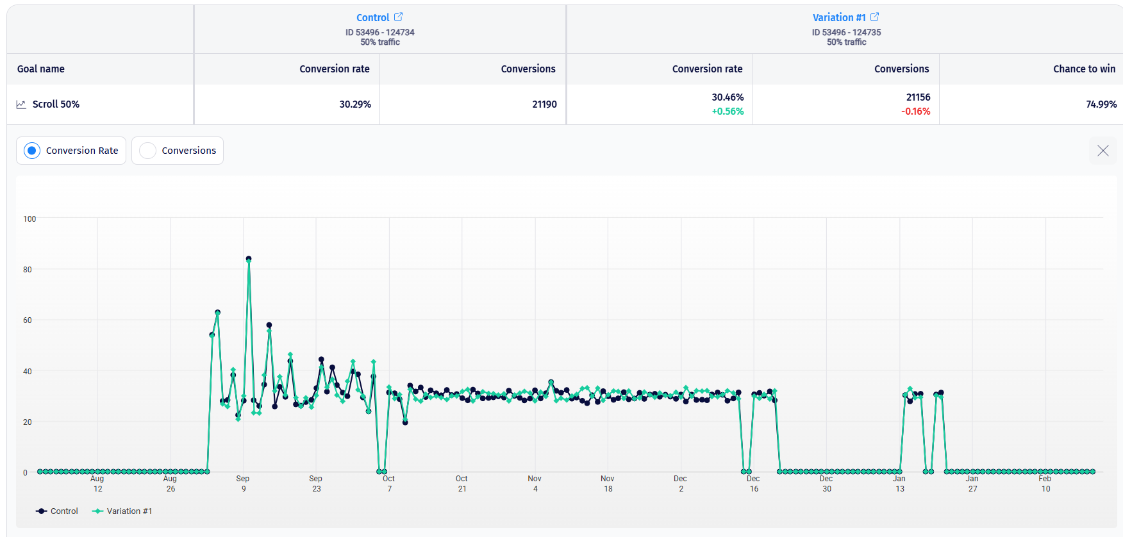
Task: Click the +0.56% uplift value
Action: (x=728, y=111)
